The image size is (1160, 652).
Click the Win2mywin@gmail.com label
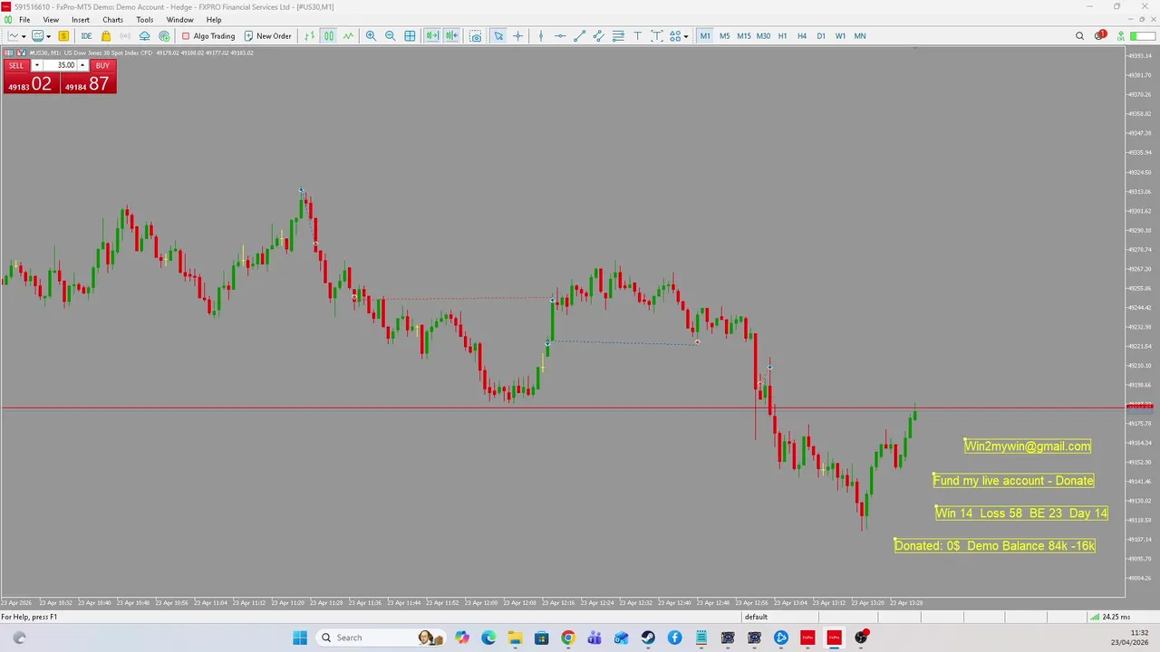[1028, 446]
